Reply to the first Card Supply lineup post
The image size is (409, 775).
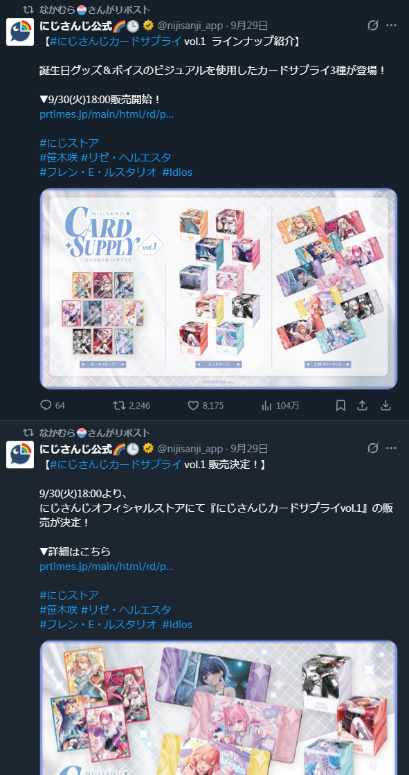pos(53,405)
